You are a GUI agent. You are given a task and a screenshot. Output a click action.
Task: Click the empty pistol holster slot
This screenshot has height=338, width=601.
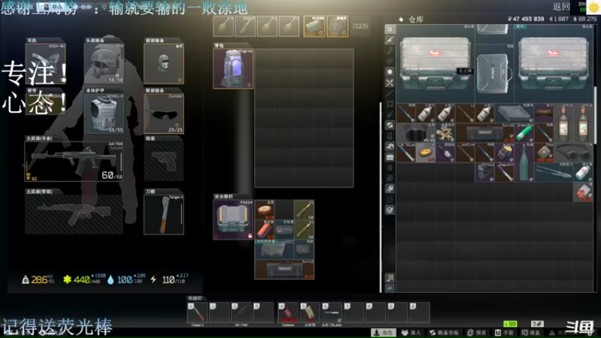click(164, 161)
